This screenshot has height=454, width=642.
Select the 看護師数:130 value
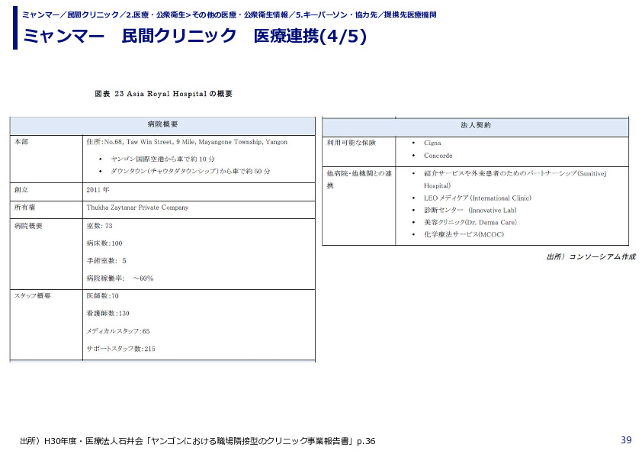(x=108, y=314)
